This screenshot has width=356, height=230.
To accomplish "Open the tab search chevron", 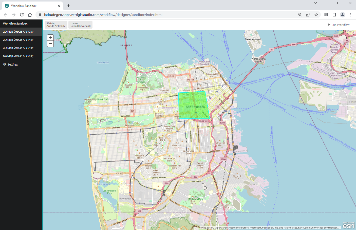I will [315, 3].
